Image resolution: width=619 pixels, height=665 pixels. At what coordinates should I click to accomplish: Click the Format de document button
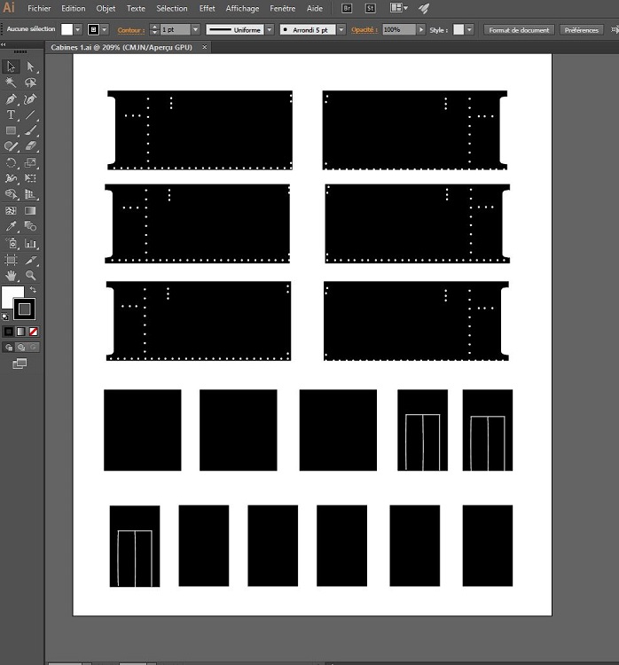click(x=520, y=29)
